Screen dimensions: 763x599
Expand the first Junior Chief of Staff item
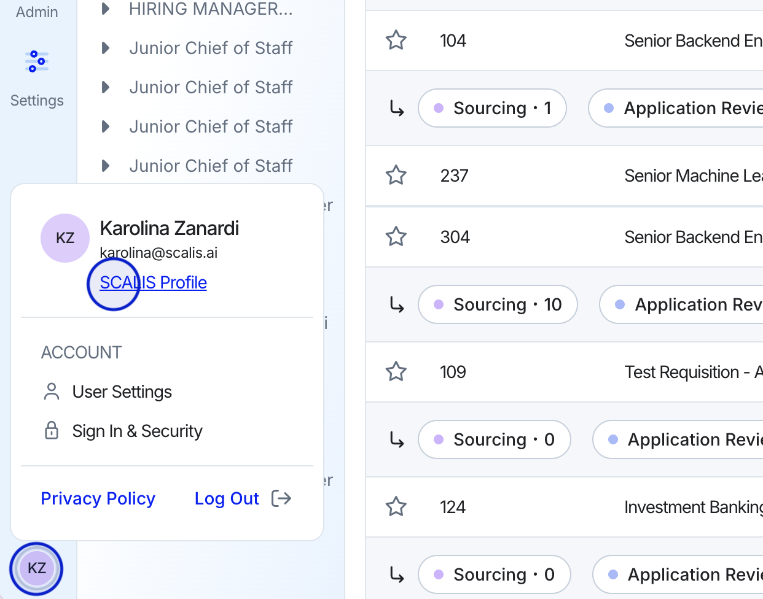coord(106,48)
